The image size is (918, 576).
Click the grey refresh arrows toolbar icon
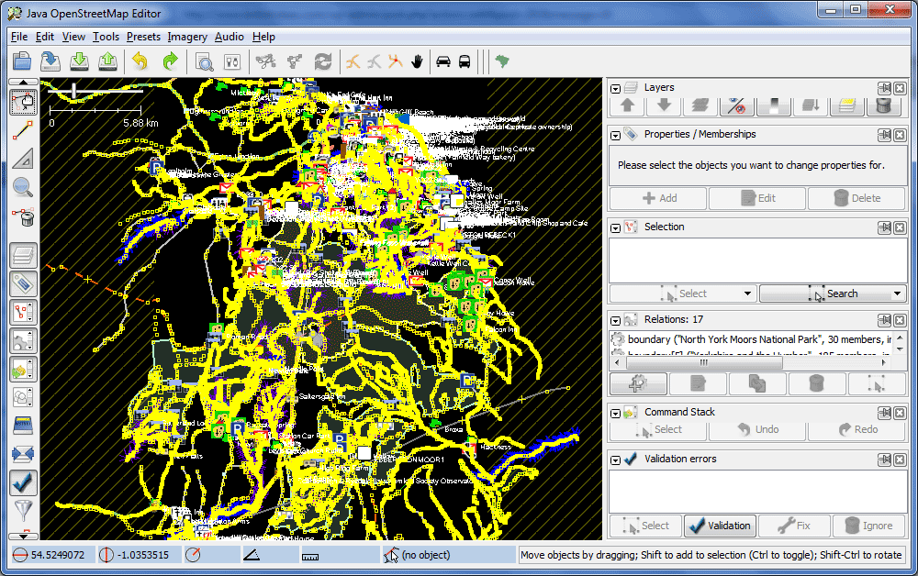point(323,61)
